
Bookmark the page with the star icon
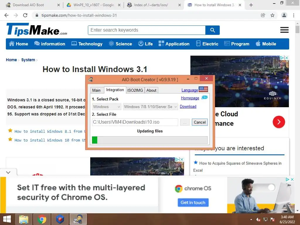click(272, 15)
